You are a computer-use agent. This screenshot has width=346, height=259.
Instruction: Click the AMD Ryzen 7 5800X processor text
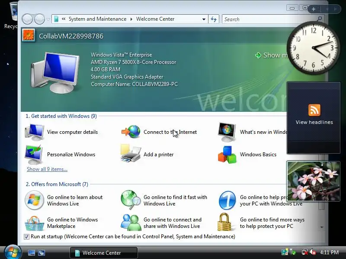click(133, 62)
